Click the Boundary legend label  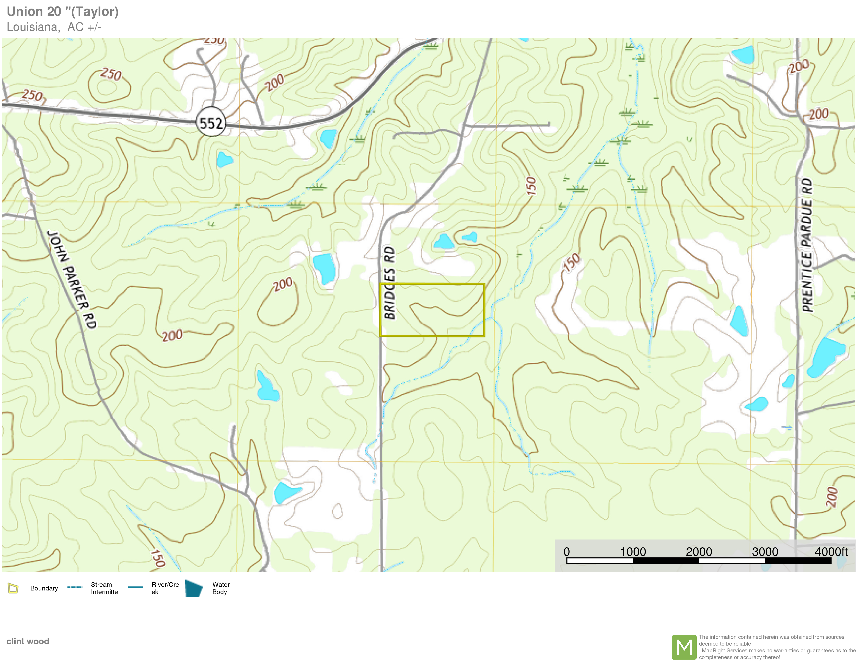pyautogui.click(x=44, y=588)
